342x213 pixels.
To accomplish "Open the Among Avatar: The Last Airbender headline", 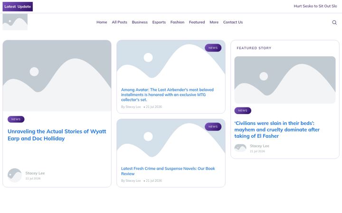I will point(167,95).
